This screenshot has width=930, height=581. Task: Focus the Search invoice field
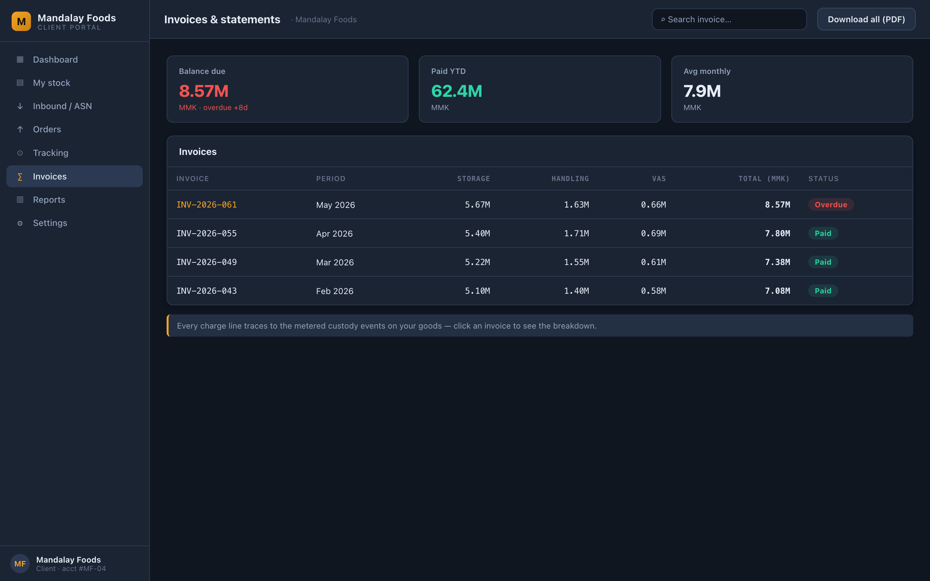(729, 19)
